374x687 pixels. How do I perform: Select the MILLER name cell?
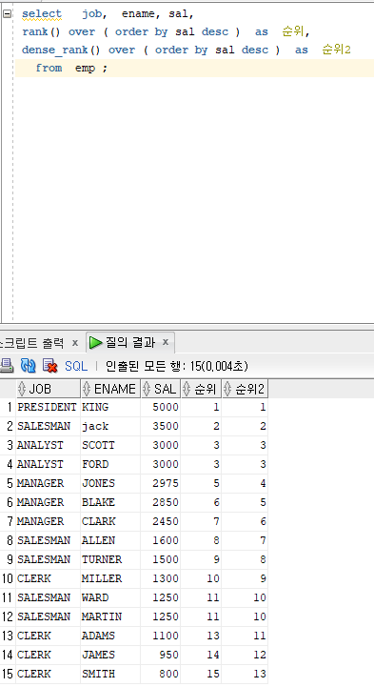tap(110, 578)
